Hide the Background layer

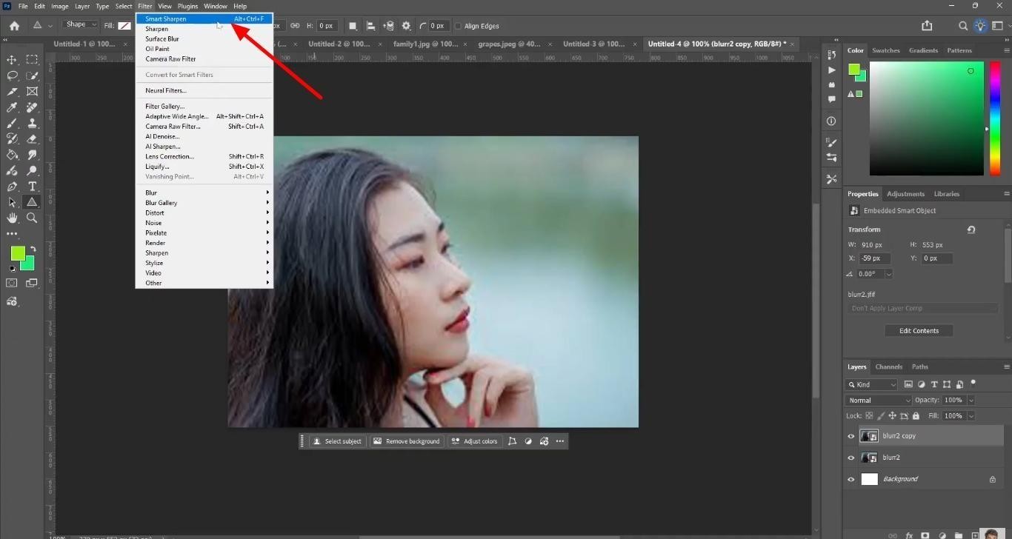[851, 479]
